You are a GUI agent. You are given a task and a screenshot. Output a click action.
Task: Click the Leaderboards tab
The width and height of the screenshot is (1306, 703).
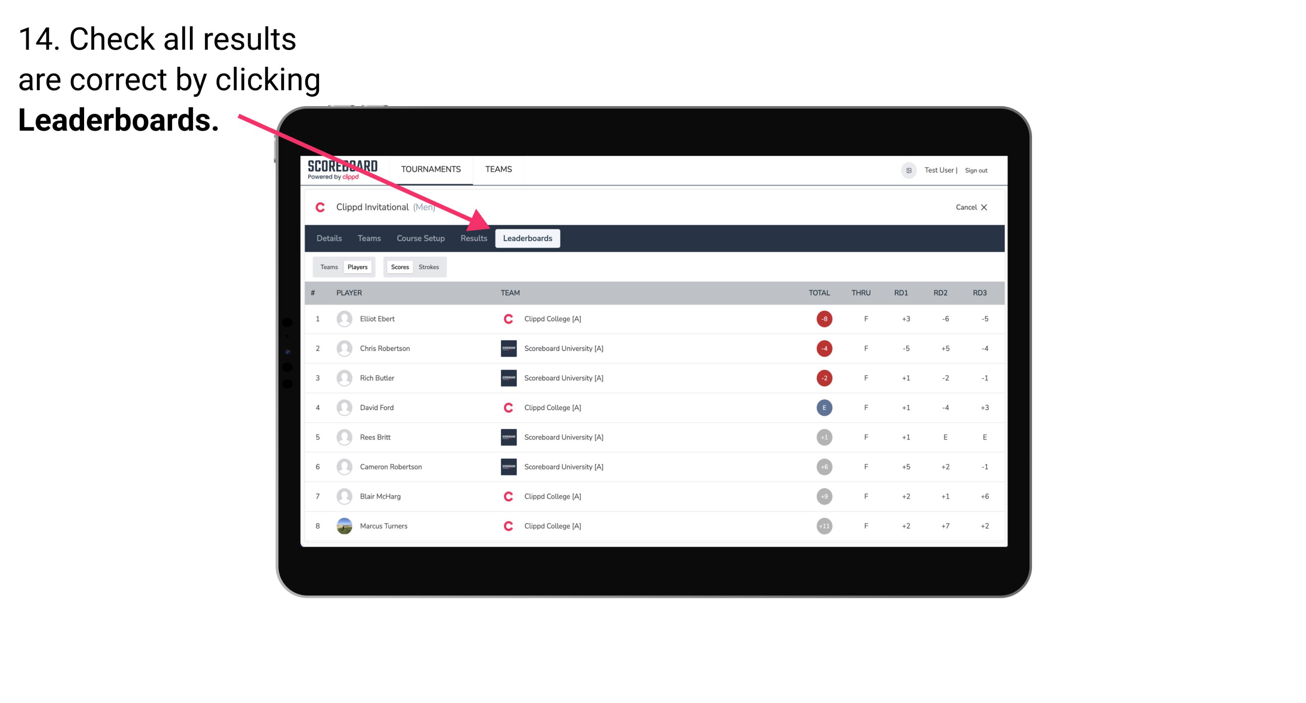(528, 238)
